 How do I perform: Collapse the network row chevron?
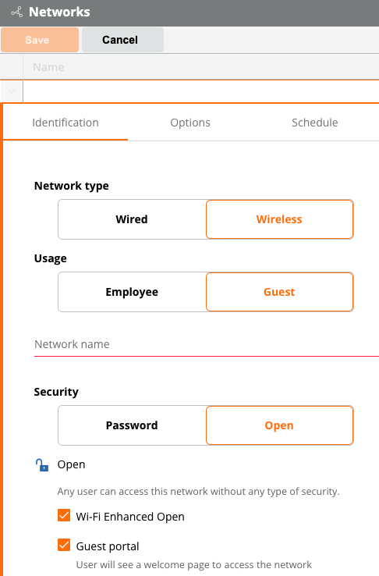pos(12,91)
